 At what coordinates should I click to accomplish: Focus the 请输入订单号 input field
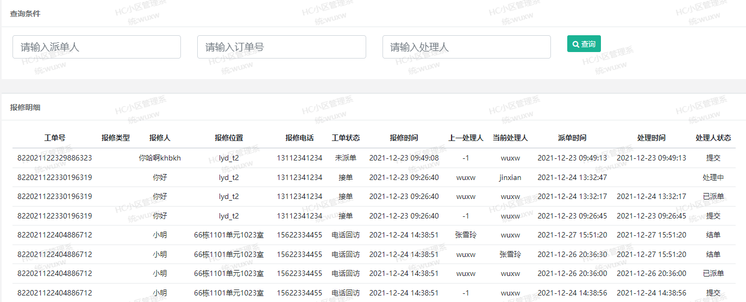281,47
